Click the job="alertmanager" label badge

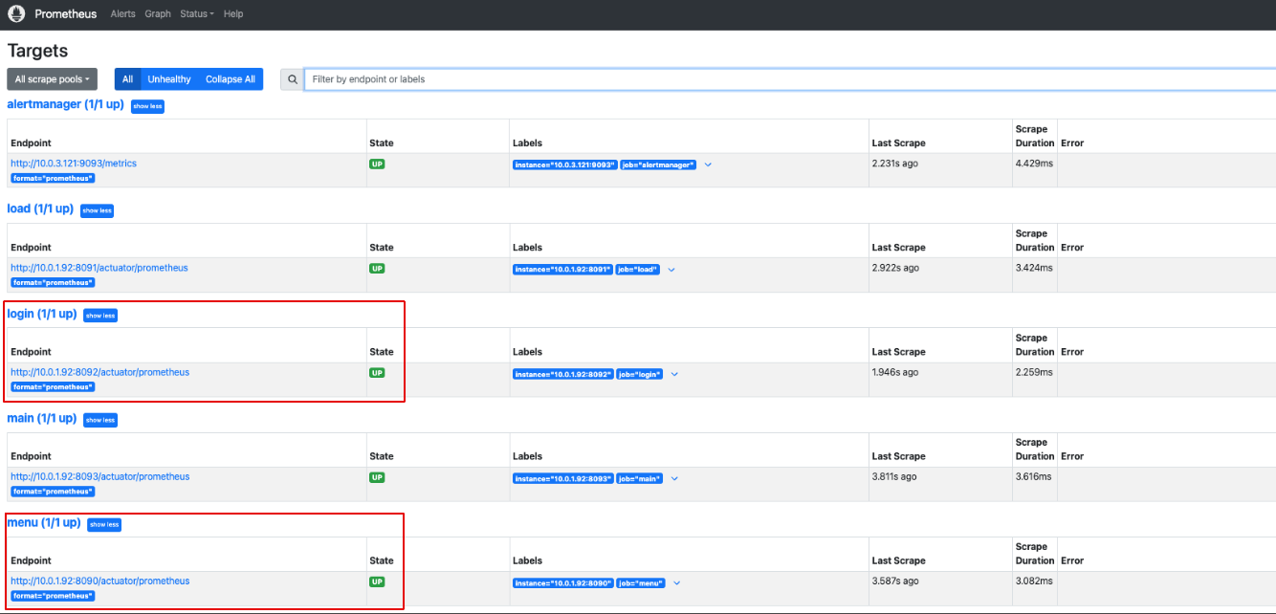pos(658,165)
